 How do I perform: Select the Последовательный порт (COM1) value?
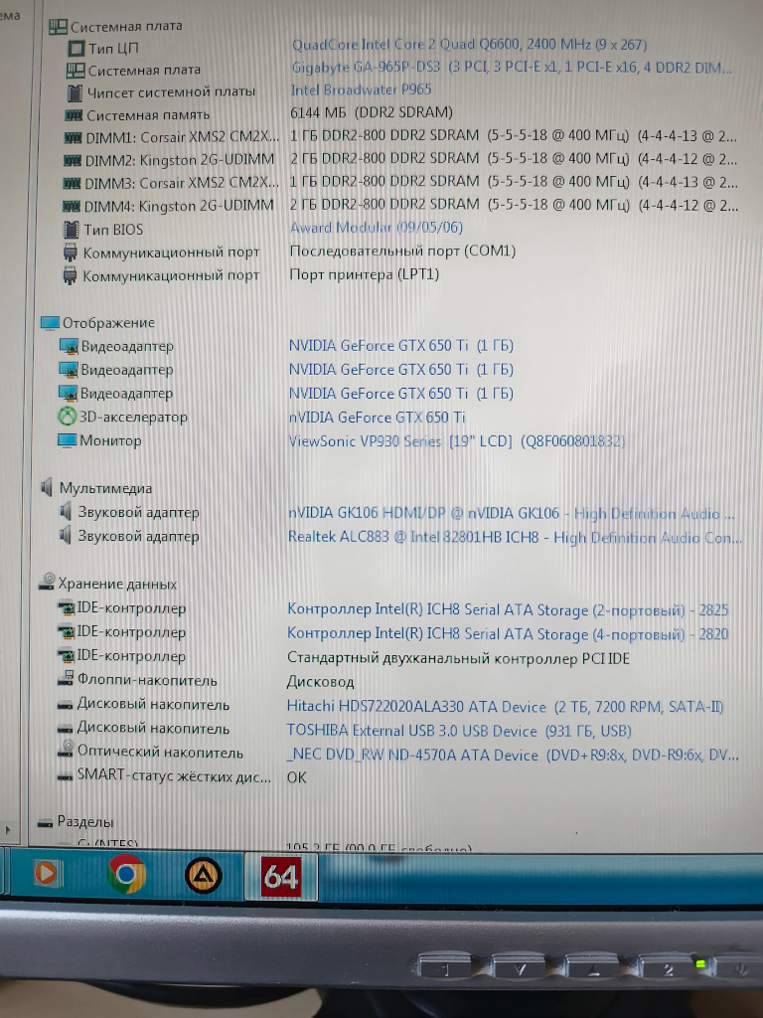point(403,251)
